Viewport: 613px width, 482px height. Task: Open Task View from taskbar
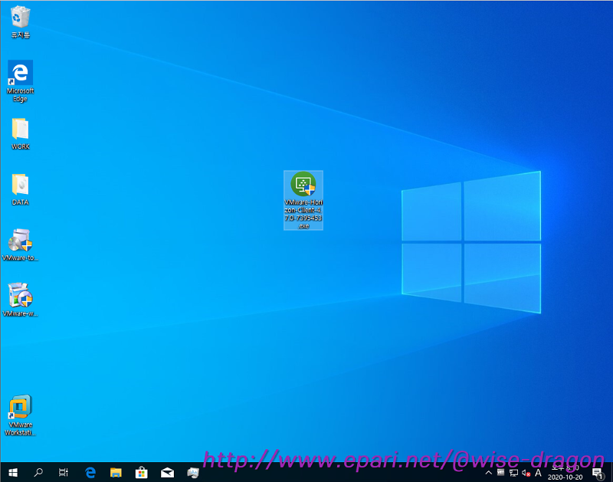[64, 473]
